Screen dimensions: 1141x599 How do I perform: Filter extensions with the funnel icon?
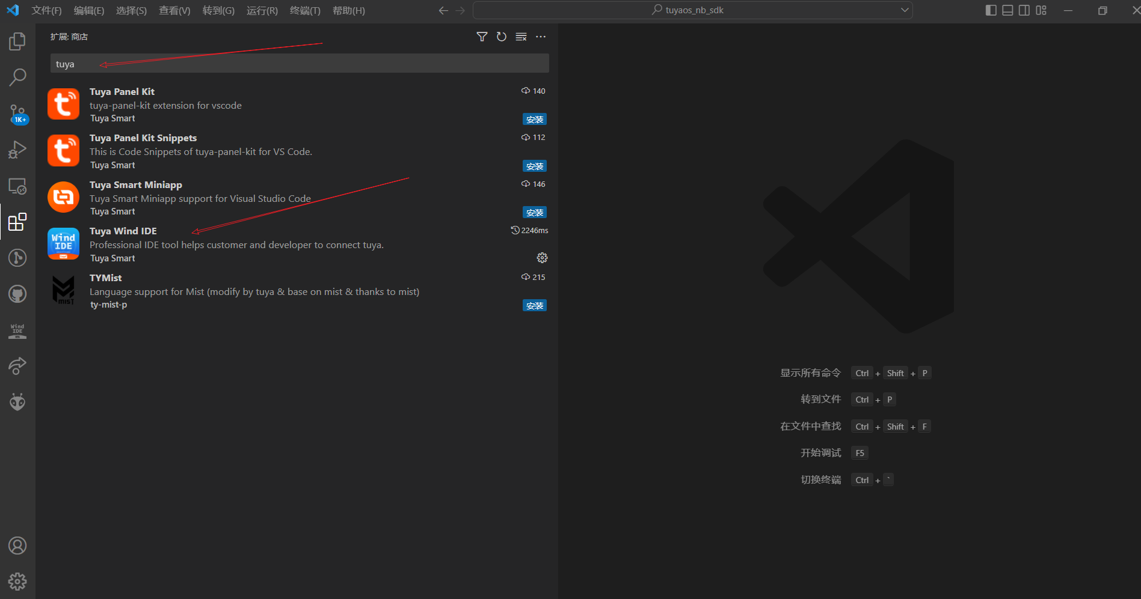482,37
